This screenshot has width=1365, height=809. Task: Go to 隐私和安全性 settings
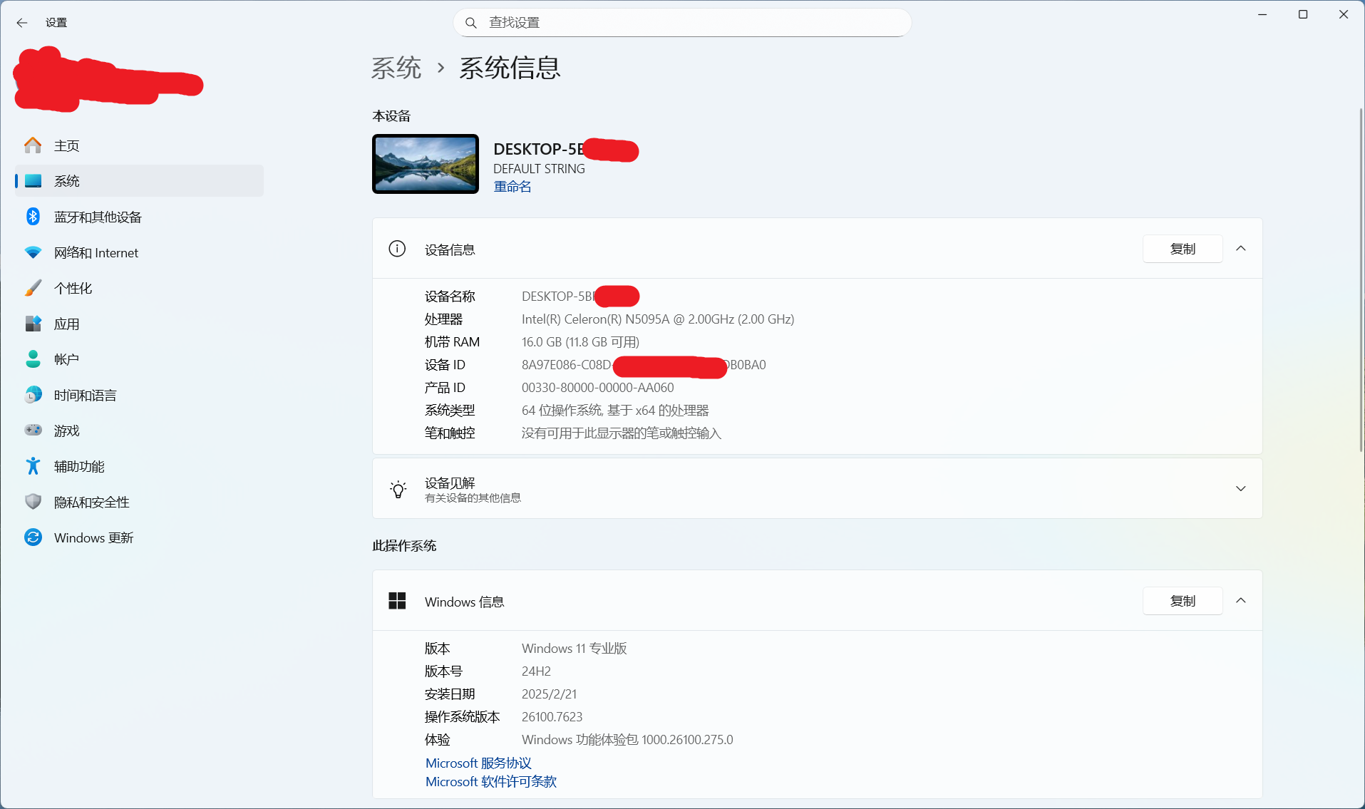[139, 502]
